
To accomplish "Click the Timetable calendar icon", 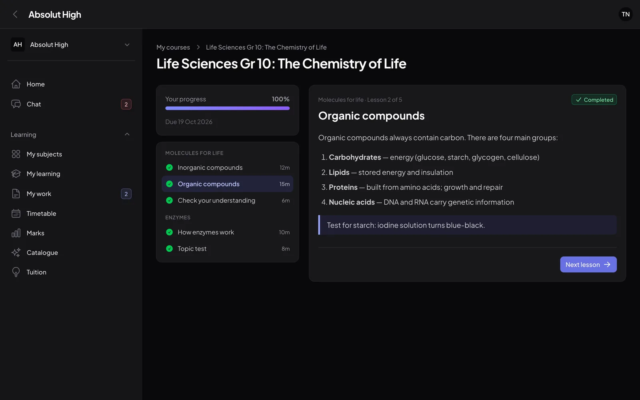I will click(16, 213).
